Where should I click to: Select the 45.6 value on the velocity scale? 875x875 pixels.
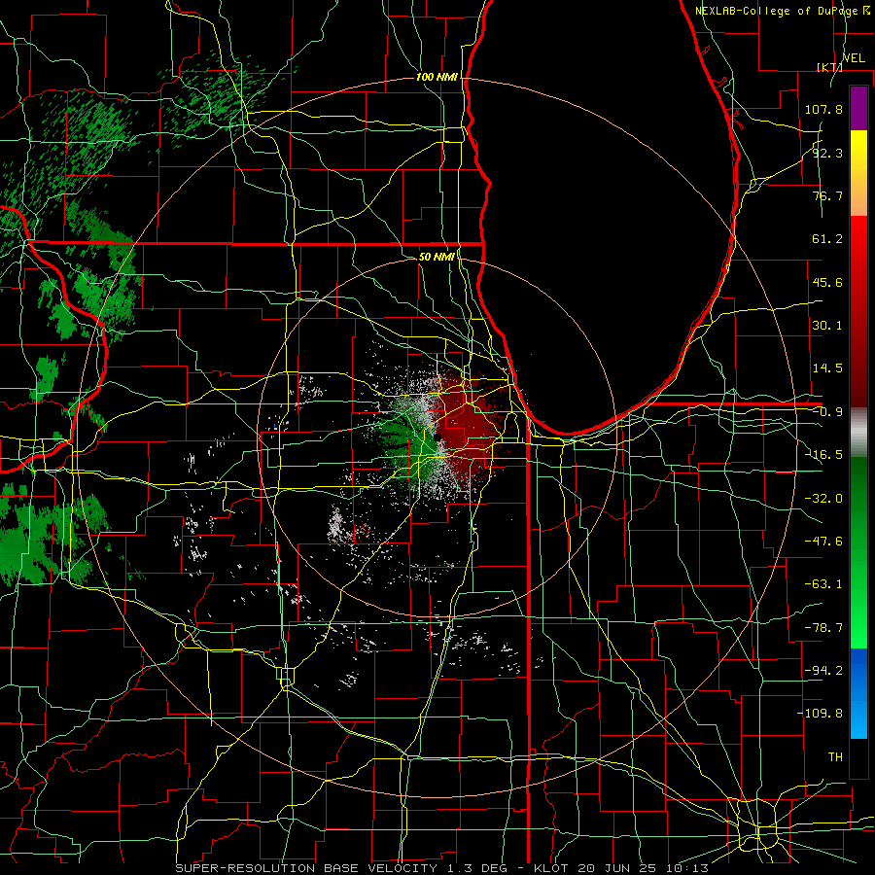tap(827, 282)
